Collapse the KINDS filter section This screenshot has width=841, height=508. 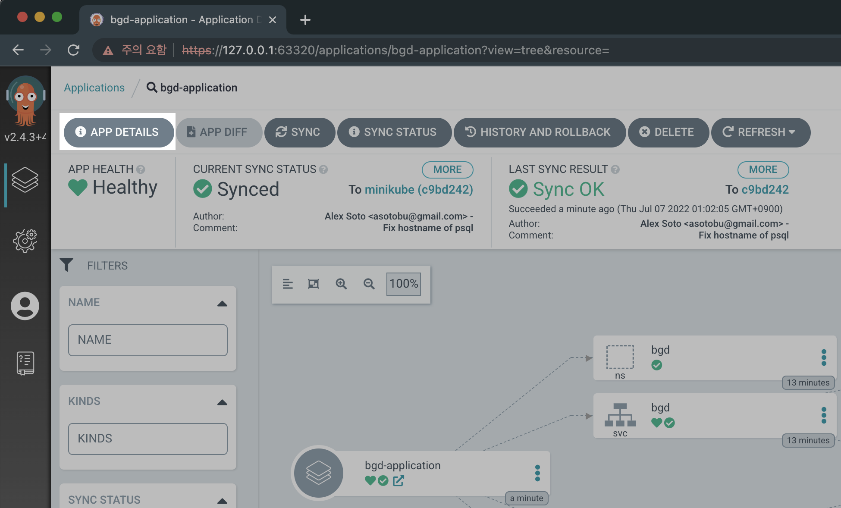click(222, 402)
